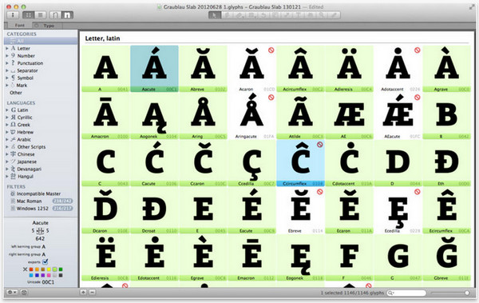This screenshot has width=479, height=303.
Task: Click the panel toggle icon beside the gear
Action: point(24,293)
